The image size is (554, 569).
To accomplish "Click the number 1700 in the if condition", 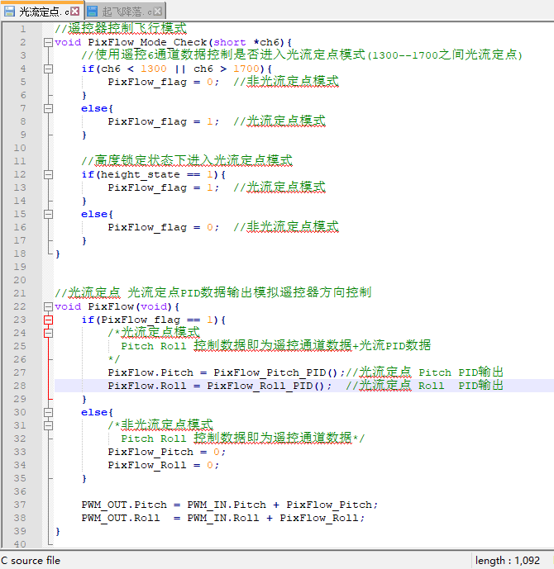I will click(x=246, y=69).
